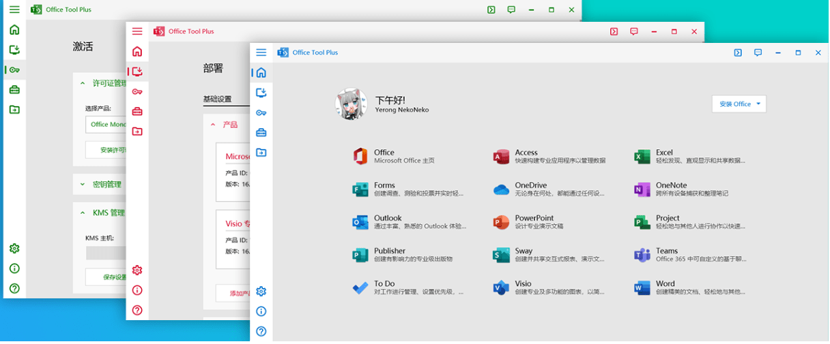The height and width of the screenshot is (344, 830).
Task: Open Toolbox icon in blue window sidebar
Action: 261,133
